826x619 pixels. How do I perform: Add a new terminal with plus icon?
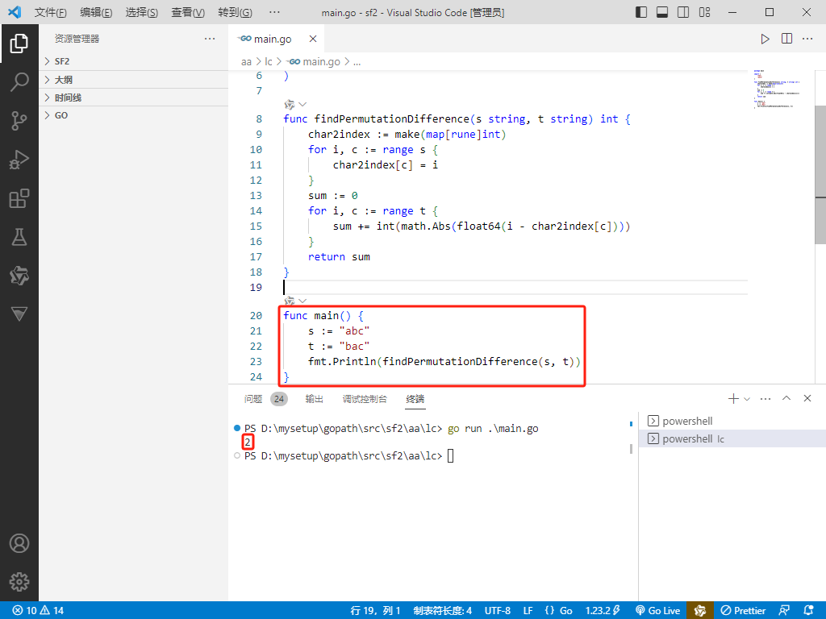click(733, 398)
